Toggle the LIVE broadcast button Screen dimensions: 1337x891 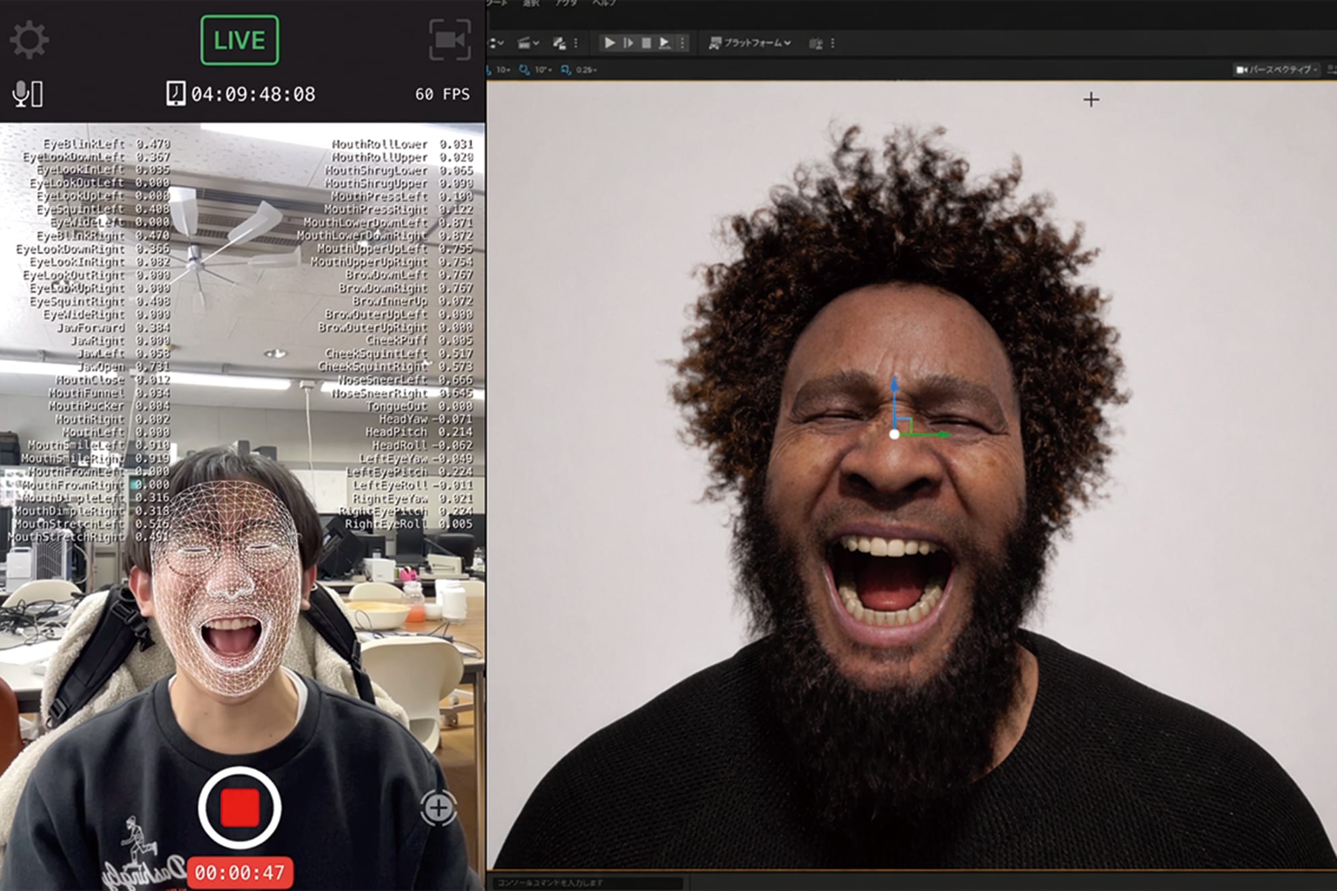coord(239,40)
